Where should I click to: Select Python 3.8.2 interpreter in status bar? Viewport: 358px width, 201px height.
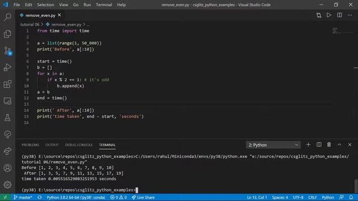click(76, 197)
